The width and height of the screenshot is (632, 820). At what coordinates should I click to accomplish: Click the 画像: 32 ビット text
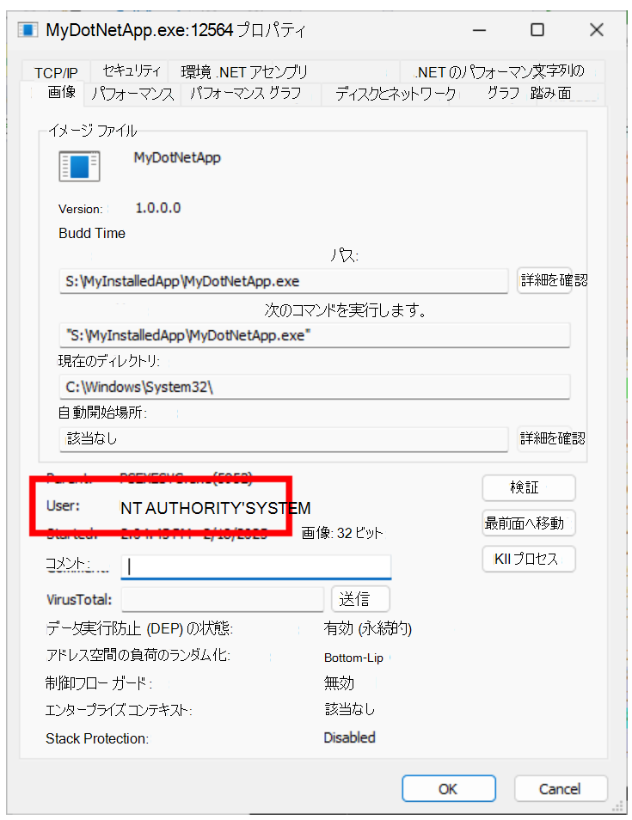click(342, 532)
